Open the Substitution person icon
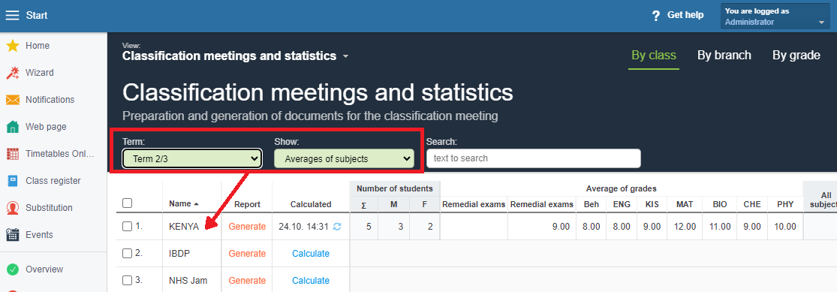Image resolution: width=837 pixels, height=292 pixels. 12,208
